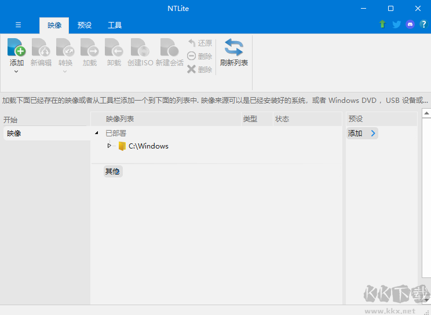
Task: Switch to the 映像 tab
Action: [x=54, y=25]
